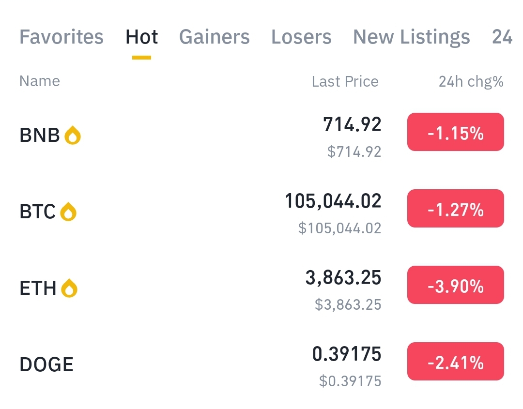Open the New Listings tab
This screenshot has height=409, width=523.
click(411, 37)
